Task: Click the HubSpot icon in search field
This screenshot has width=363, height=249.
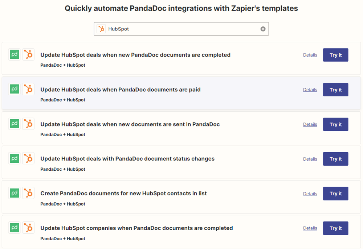Action: point(101,29)
